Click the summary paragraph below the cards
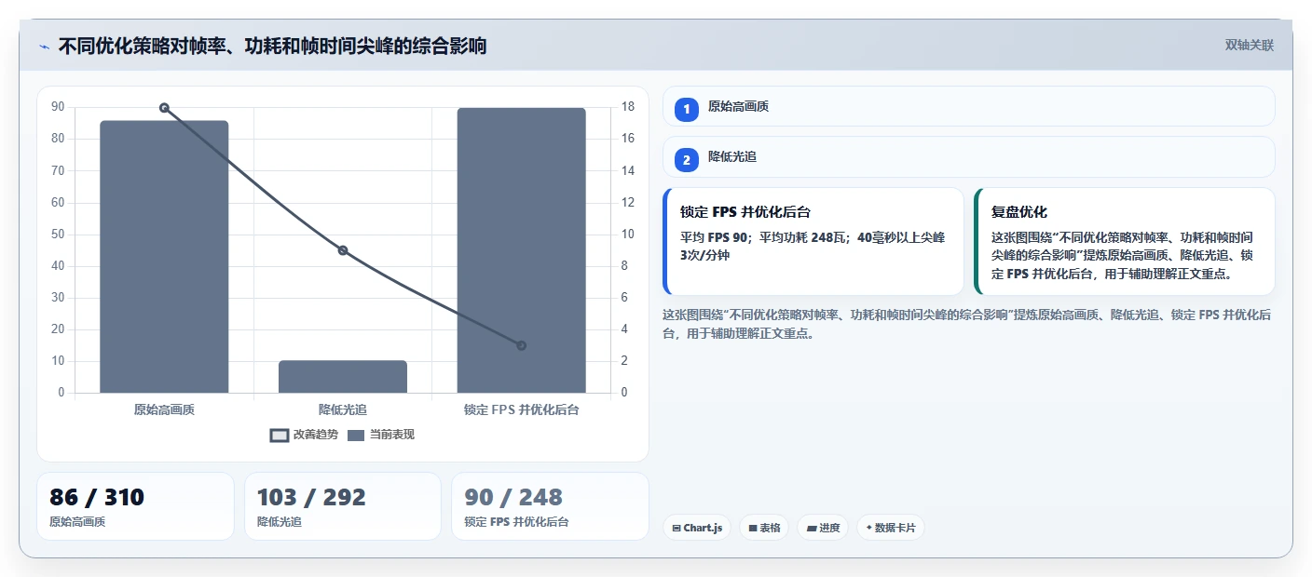The height and width of the screenshot is (577, 1312). pyautogui.click(x=967, y=324)
